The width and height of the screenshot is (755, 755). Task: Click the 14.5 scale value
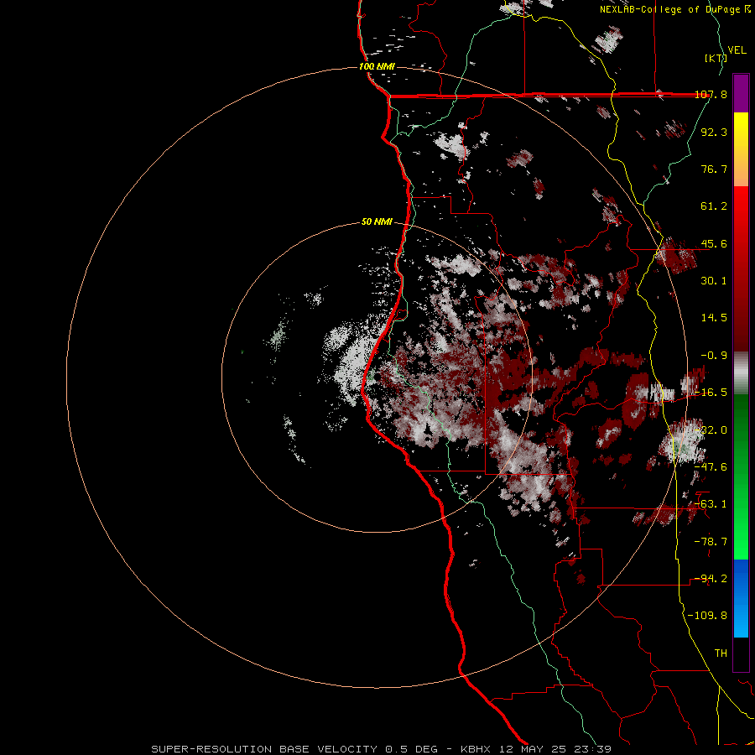714,318
